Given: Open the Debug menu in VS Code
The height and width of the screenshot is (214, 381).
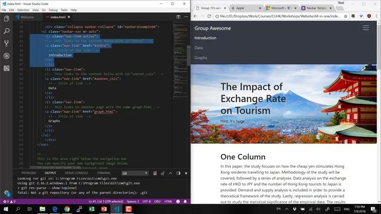Looking at the screenshot, I should (53, 10).
